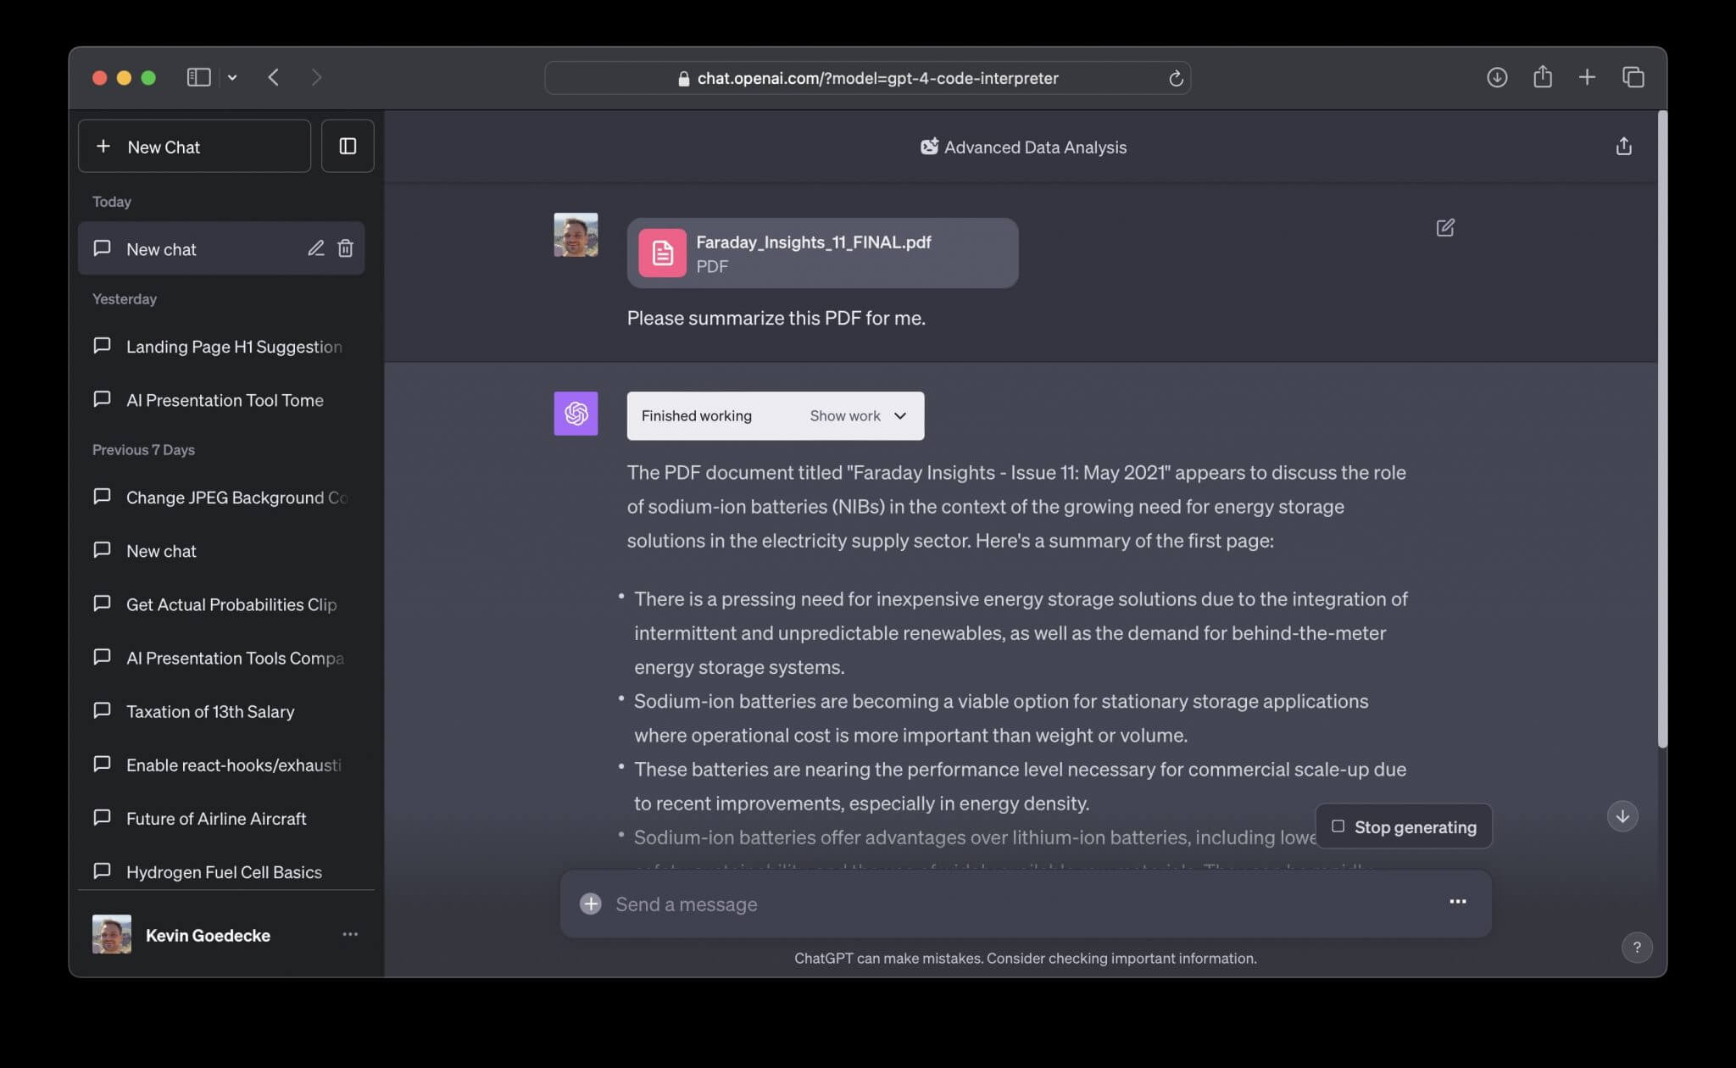This screenshot has height=1068, width=1736.
Task: Open the browser tab chevron dropdown
Action: (x=233, y=77)
